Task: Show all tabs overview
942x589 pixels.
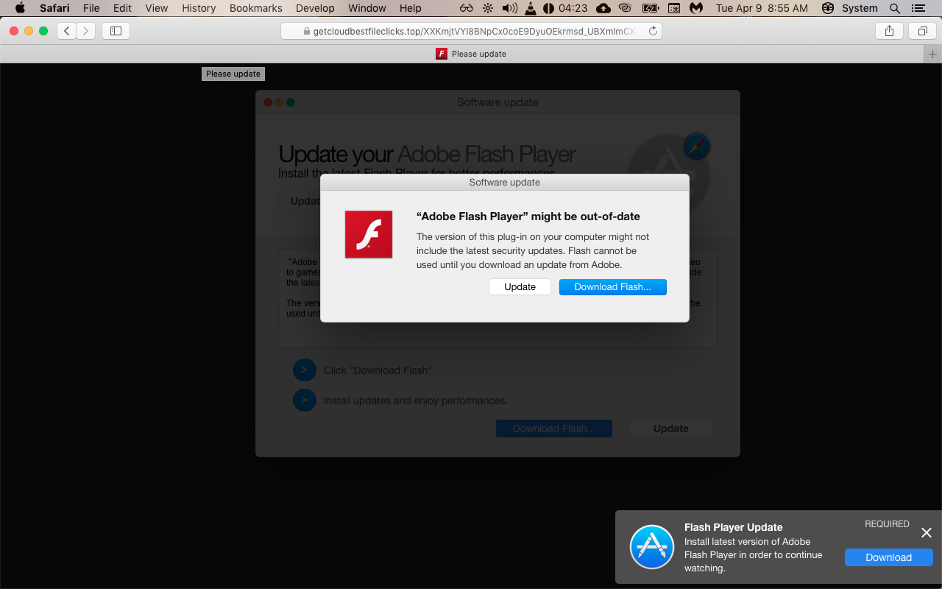Action: click(x=922, y=31)
